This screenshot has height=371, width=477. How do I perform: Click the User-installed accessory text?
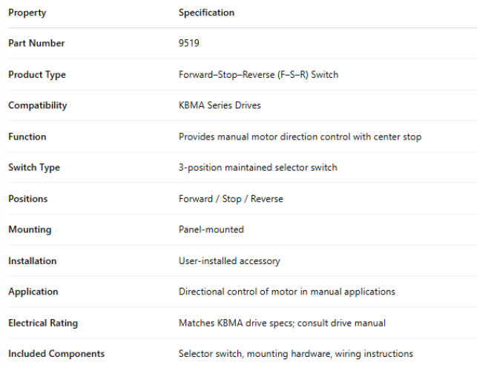[229, 261]
